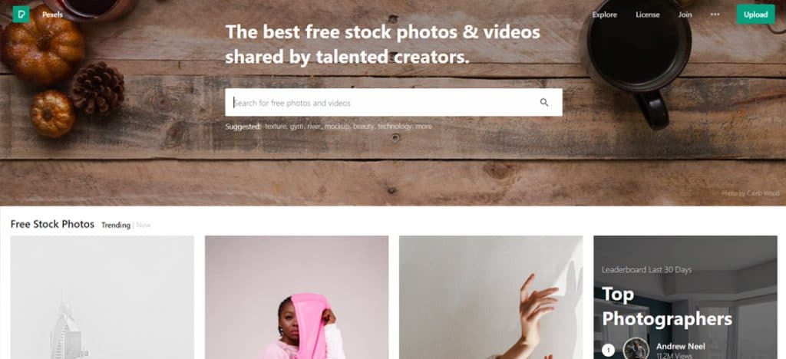Open the woman with pink hood photo
Viewport: 786px width, 359px height.
(x=297, y=298)
